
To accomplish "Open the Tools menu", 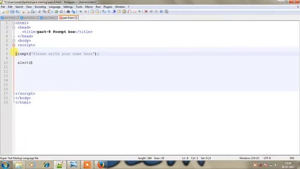I will coord(79,7).
